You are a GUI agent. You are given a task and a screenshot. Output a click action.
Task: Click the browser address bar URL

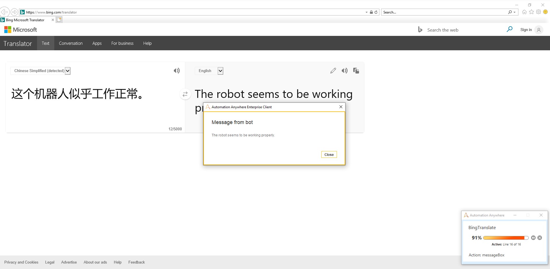[51, 12]
